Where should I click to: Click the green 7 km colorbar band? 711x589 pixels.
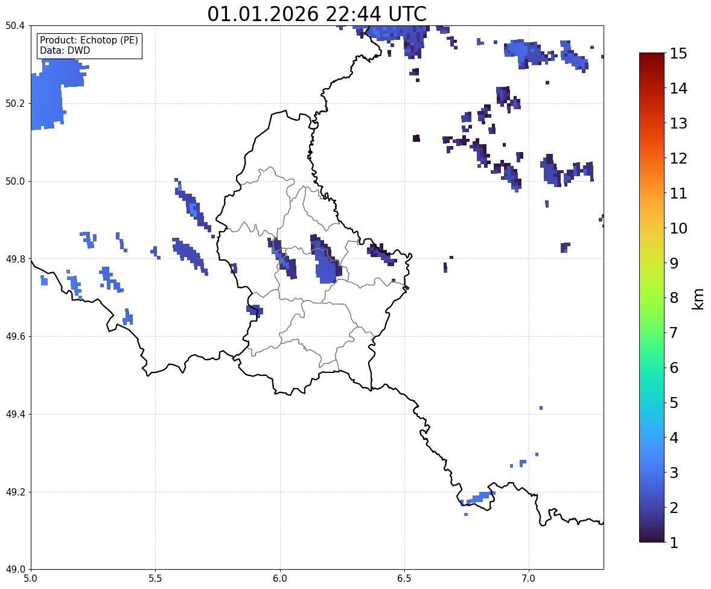652,333
